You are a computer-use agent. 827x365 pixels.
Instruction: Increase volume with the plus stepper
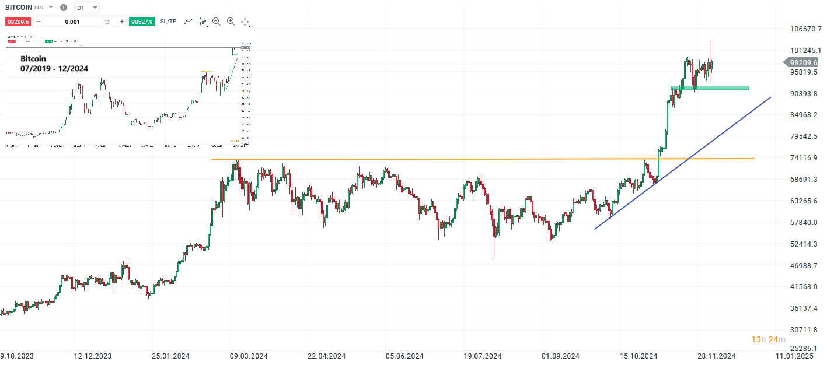point(121,22)
